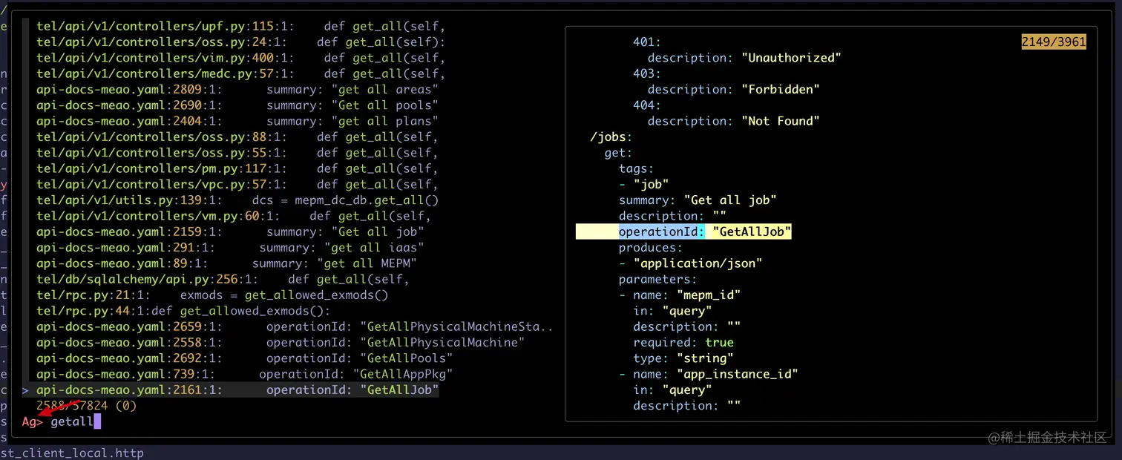Screen dimensions: 1122x460
Task: Click st_client_local.http in bottom status line
Action: tap(72, 453)
